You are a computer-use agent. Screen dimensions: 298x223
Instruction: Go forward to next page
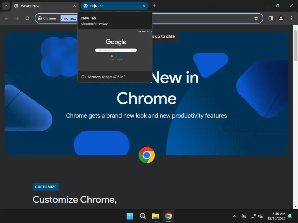(x=17, y=18)
